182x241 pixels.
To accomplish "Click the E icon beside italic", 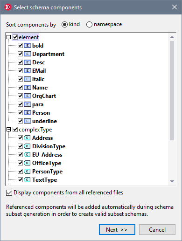I will click(28, 79).
